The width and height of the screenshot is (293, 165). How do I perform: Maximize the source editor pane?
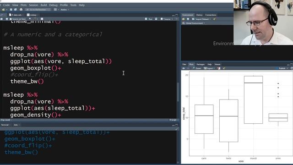pos(177,15)
